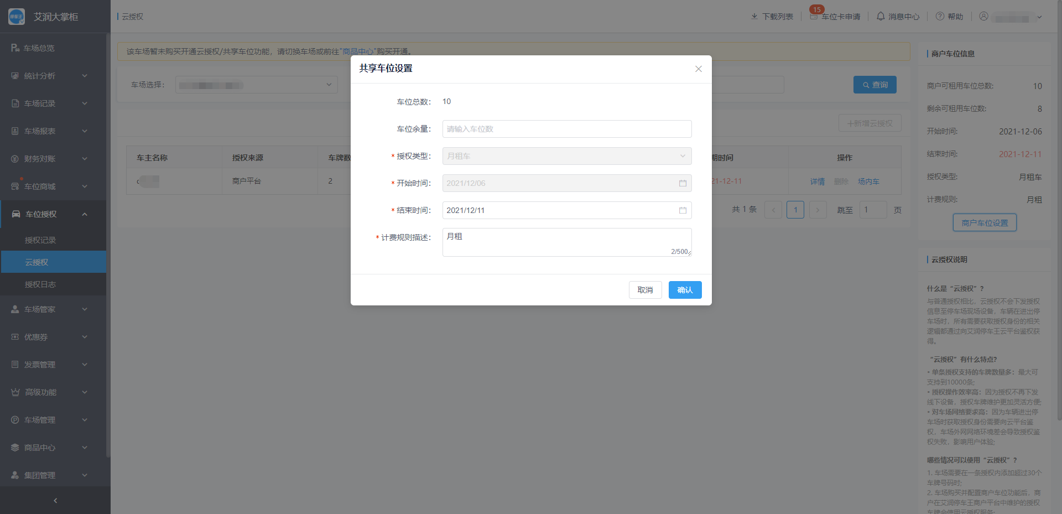This screenshot has width=1062, height=514.
Task: Click the 车场管家 sidebar icon
Action: pyautogui.click(x=15, y=309)
